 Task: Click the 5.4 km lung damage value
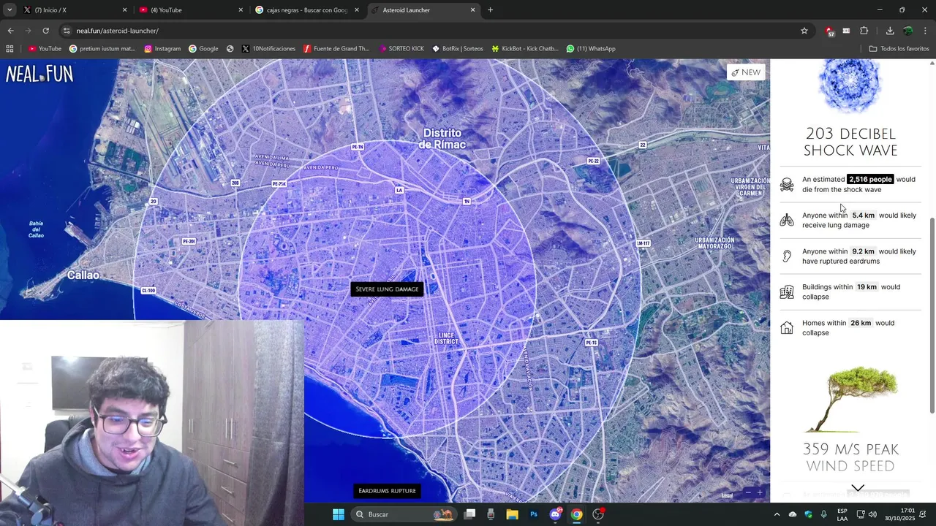(863, 216)
